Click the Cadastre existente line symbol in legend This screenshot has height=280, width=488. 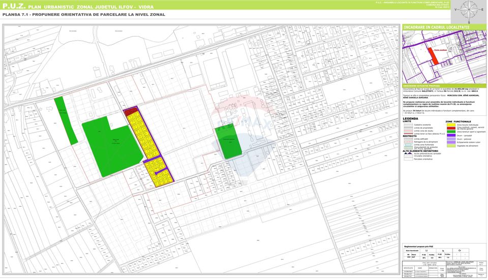(x=408, y=125)
